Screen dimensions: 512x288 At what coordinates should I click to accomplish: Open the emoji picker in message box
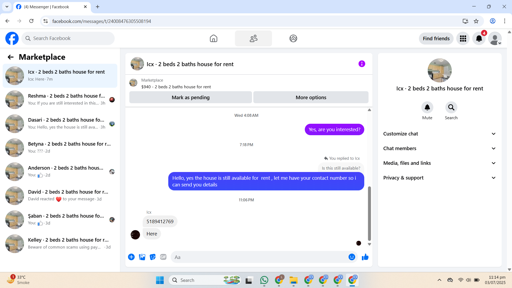pos(352,257)
